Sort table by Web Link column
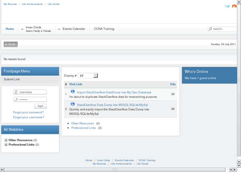This screenshot has width=241, height=181. pyautogui.click(x=76, y=84)
